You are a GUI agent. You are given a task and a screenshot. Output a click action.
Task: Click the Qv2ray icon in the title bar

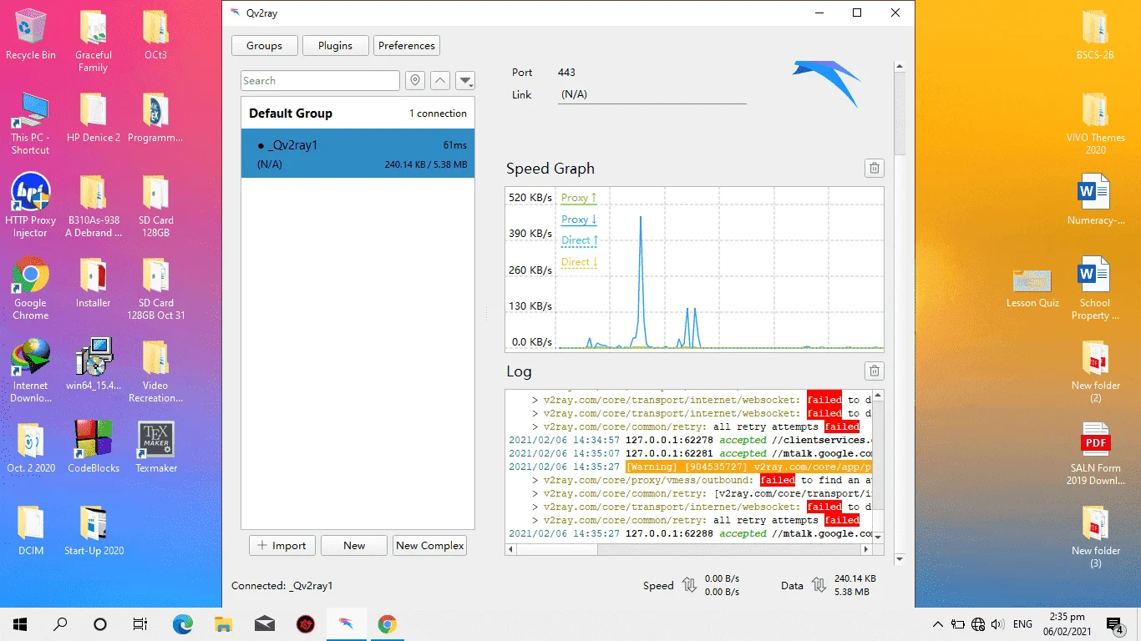click(x=236, y=13)
